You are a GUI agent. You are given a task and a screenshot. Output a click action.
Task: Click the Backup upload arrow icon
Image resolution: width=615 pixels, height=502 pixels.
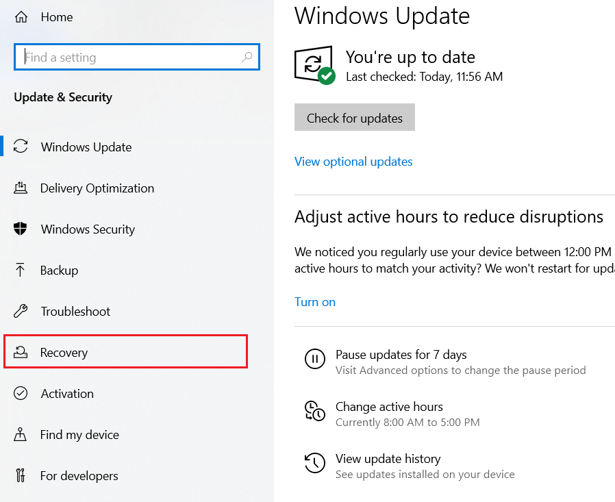click(x=21, y=270)
